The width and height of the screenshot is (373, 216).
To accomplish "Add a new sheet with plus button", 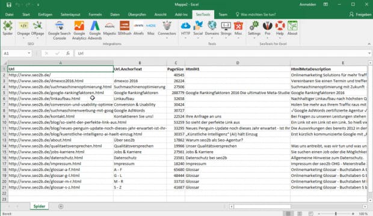I will point(61,206).
